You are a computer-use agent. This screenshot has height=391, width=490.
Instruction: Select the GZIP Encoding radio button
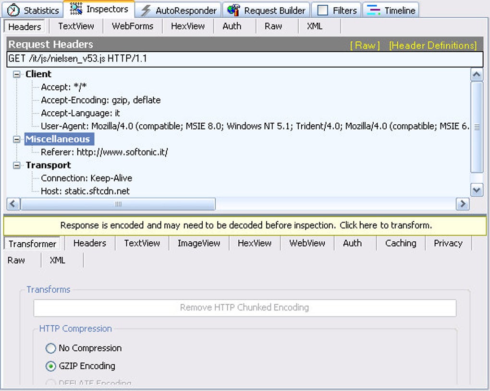click(50, 366)
